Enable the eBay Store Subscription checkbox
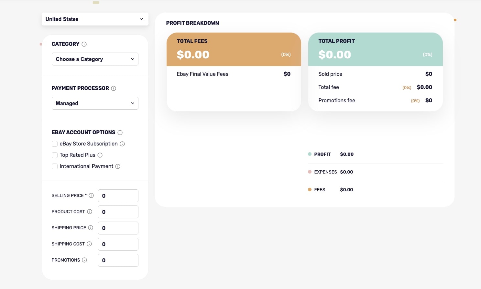This screenshot has width=481, height=289. click(x=55, y=144)
